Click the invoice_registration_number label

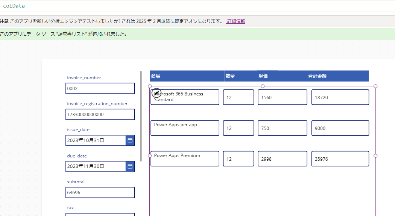point(97,104)
